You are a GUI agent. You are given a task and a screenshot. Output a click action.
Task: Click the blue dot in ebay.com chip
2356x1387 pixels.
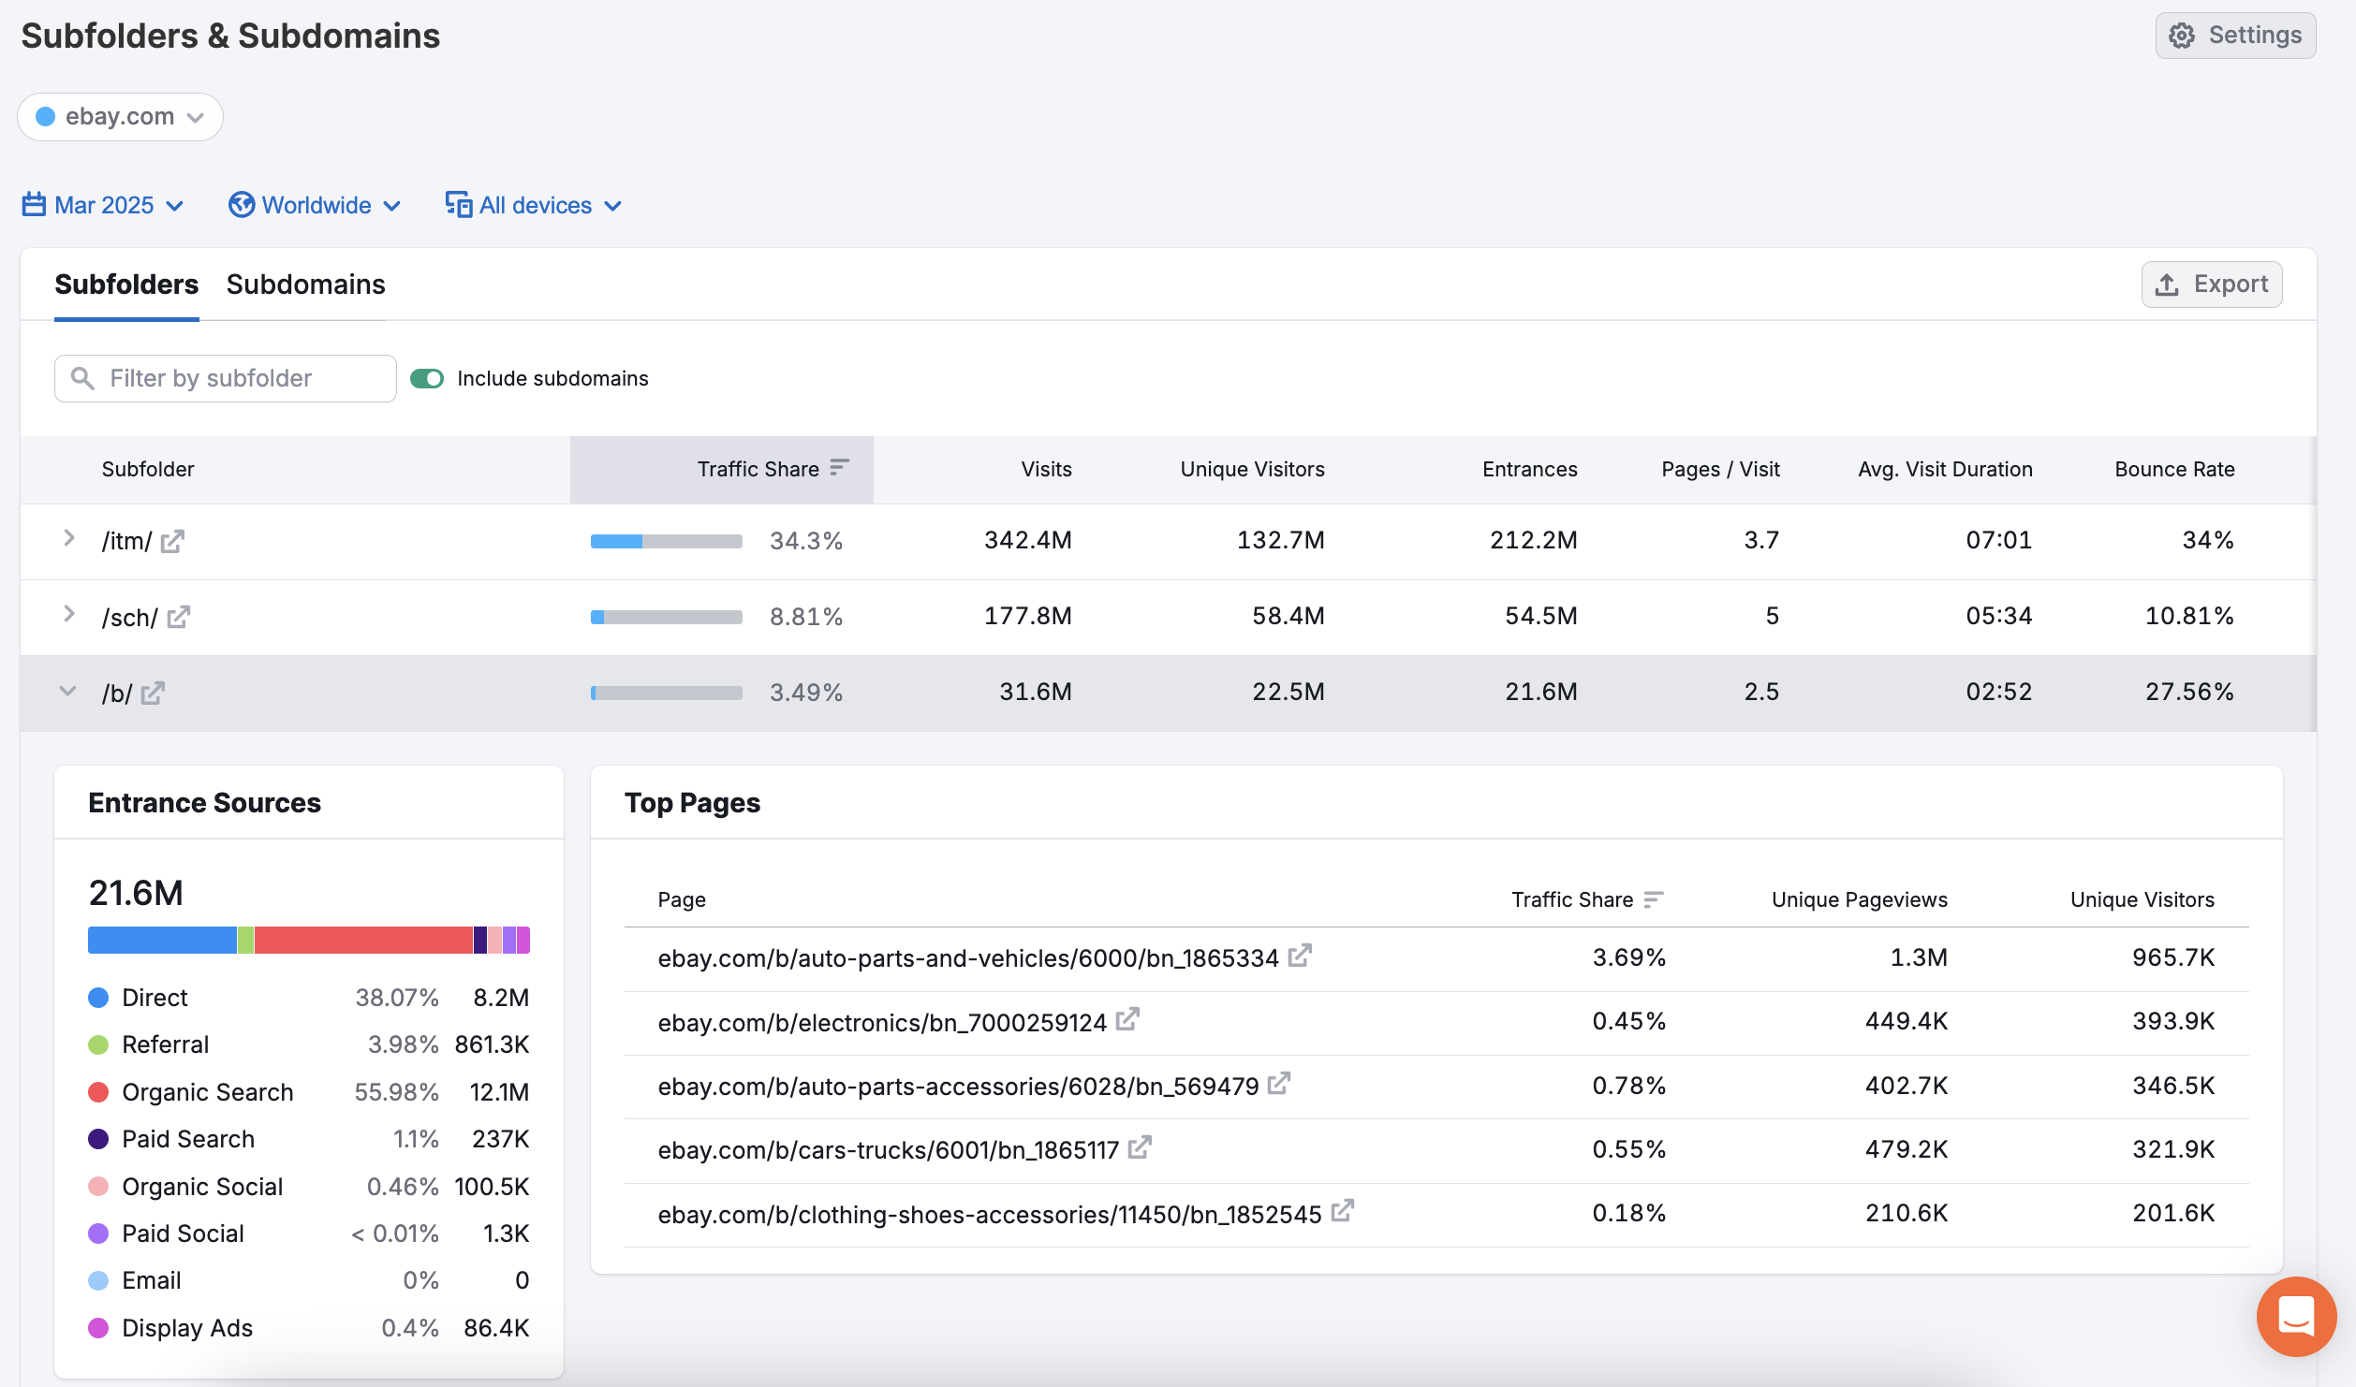[45, 117]
